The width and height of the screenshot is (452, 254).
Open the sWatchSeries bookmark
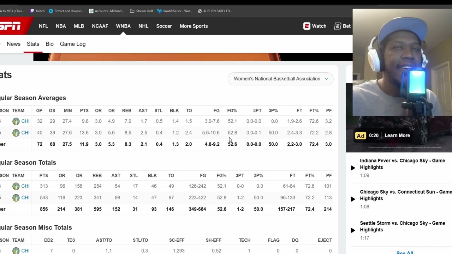[x=175, y=11]
